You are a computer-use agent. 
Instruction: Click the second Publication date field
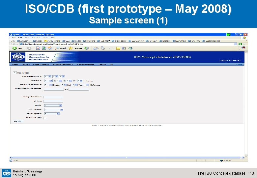tap(78, 89)
